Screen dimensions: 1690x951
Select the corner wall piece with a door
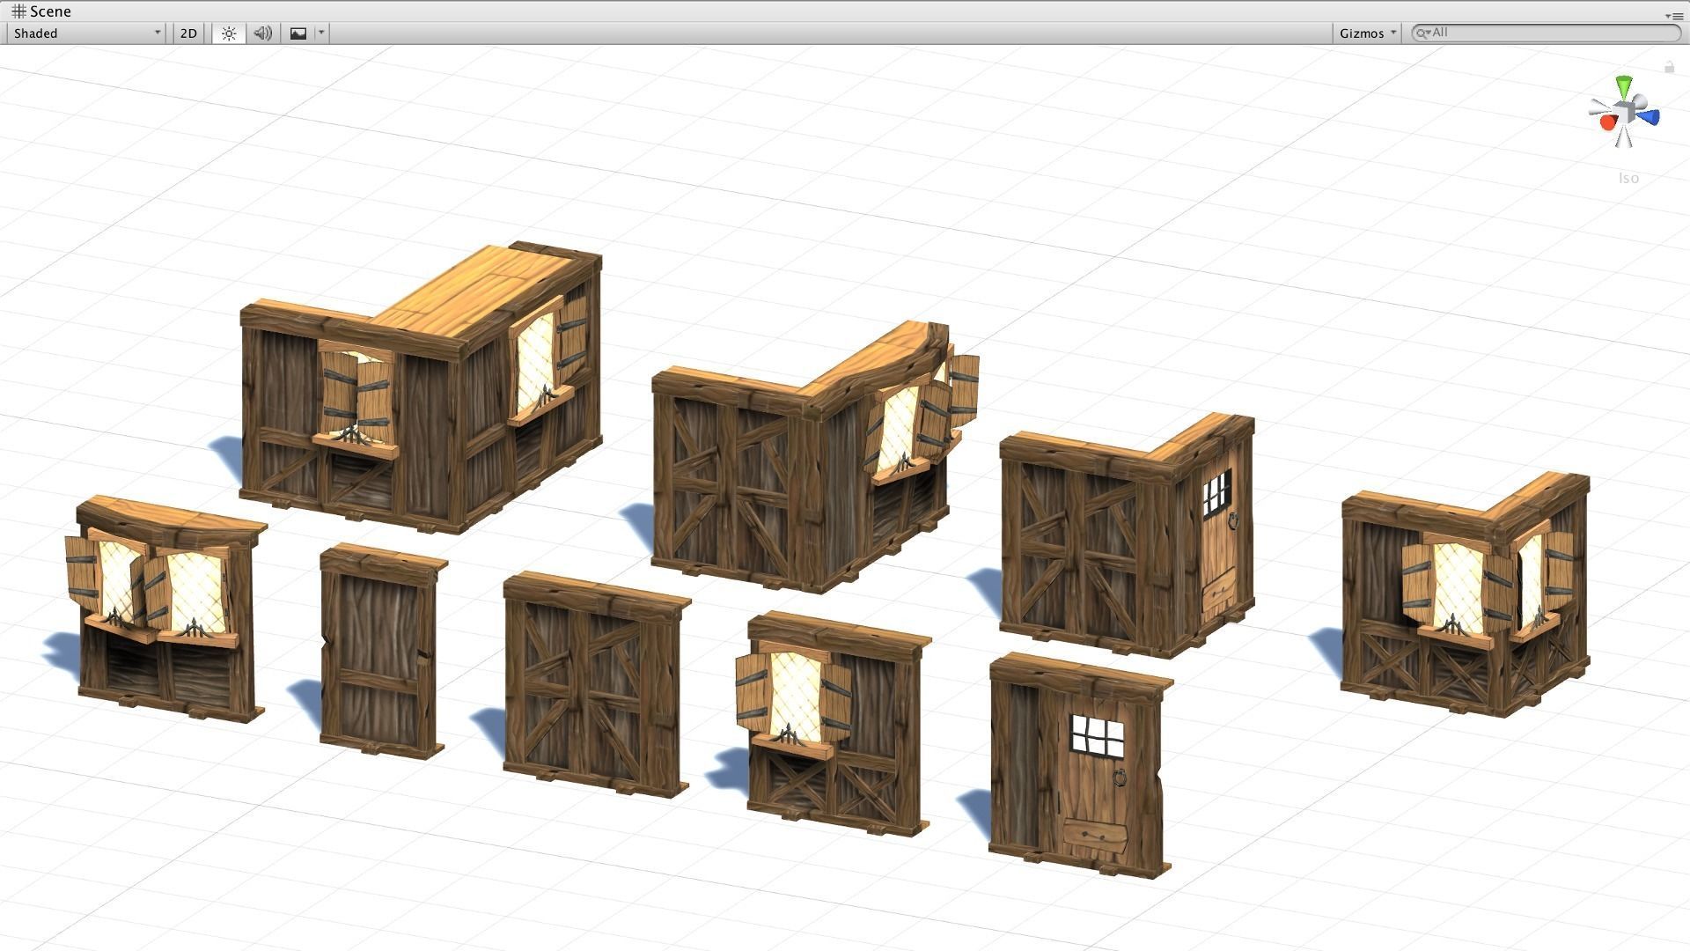[x=1127, y=535]
